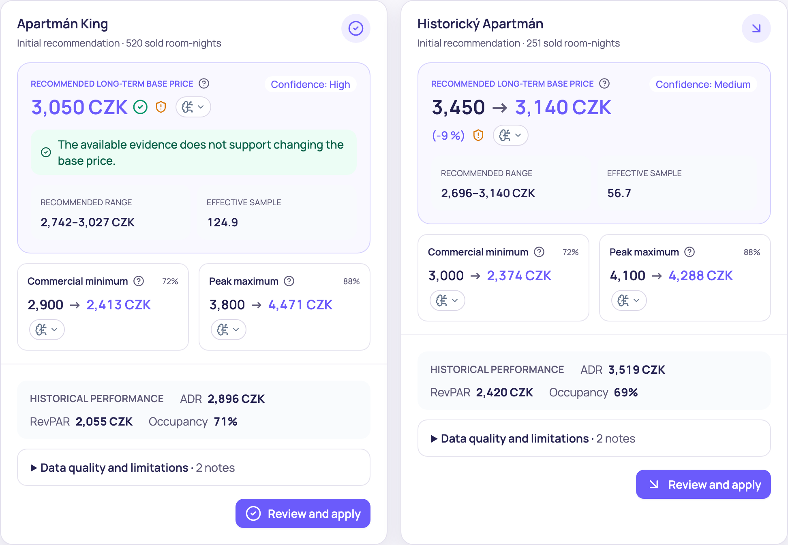788x545 pixels.
Task: Click the Confidence: High badge
Action: pyautogui.click(x=310, y=84)
